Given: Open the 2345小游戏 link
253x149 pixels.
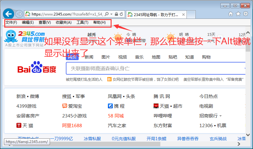Looking at the screenshot, I should pyautogui.click(x=74, y=116).
